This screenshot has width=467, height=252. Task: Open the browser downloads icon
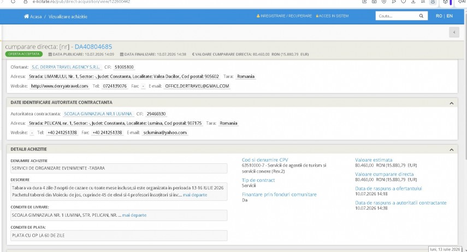click(x=413, y=2)
